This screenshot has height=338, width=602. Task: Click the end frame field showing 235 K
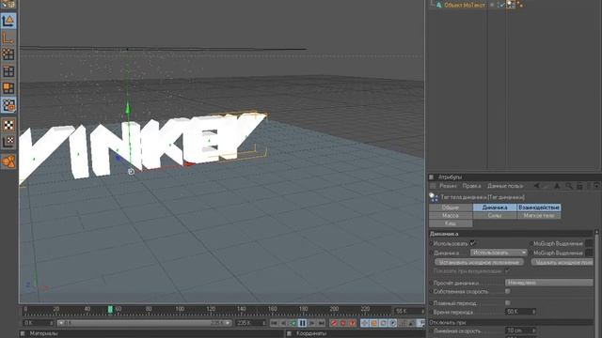click(250, 323)
